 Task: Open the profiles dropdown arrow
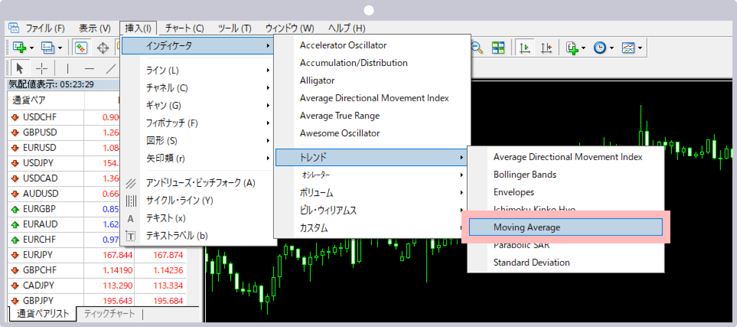pyautogui.click(x=60, y=48)
